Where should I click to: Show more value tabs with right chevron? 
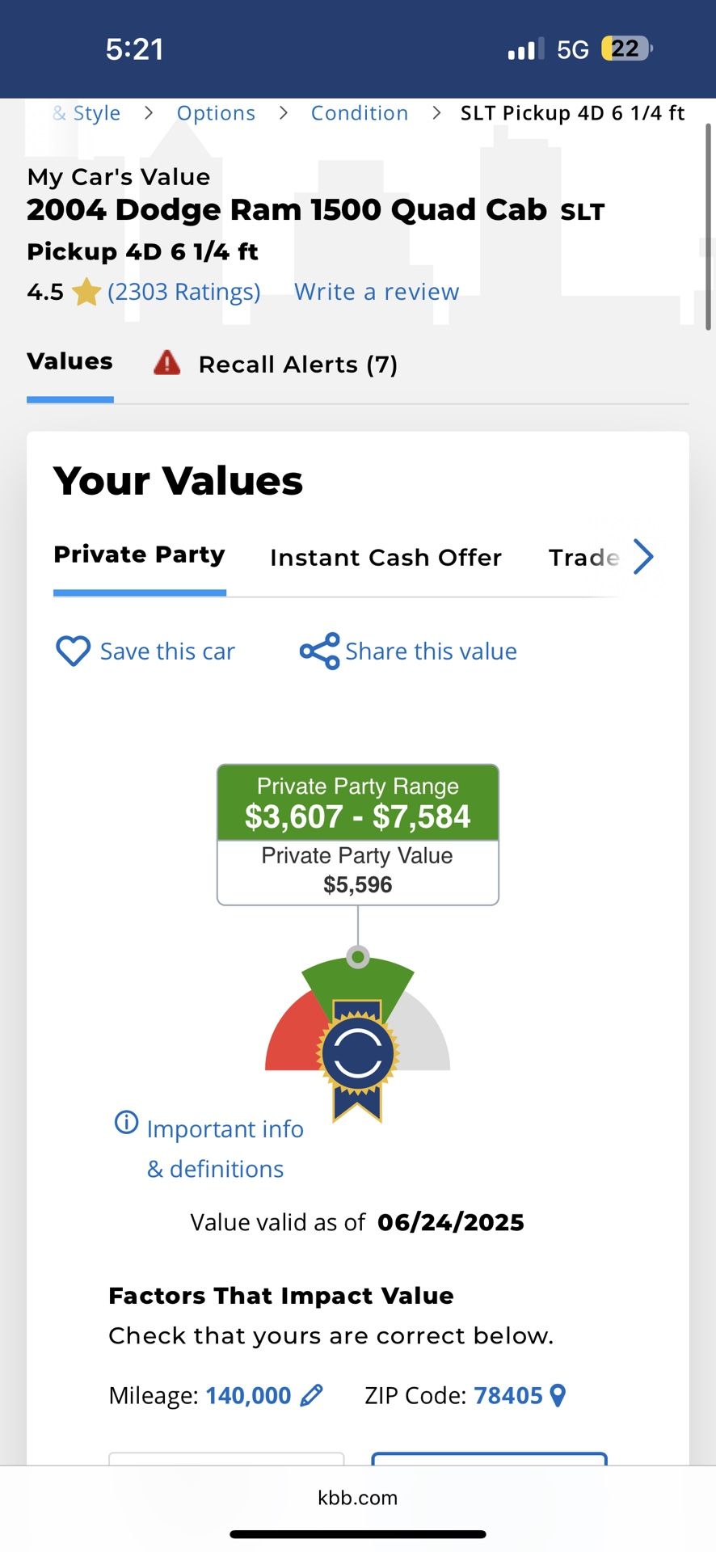643,556
